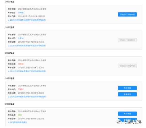Image resolution: width=146 pixels, height=128 pixels.
Task: Click blue 未申报 status text
Action: click(21, 13)
